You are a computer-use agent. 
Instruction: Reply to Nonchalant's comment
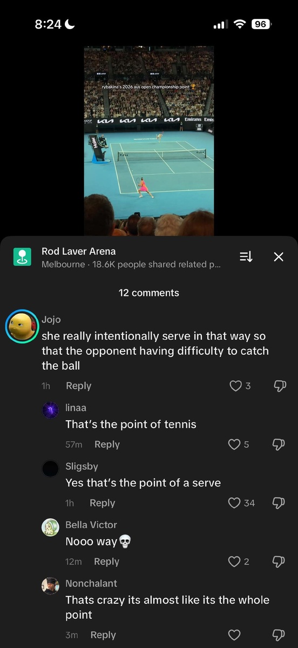[x=103, y=635]
